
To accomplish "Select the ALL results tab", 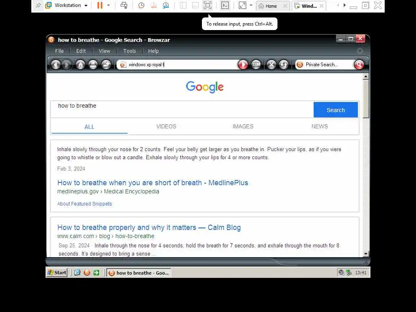I will click(x=89, y=127).
